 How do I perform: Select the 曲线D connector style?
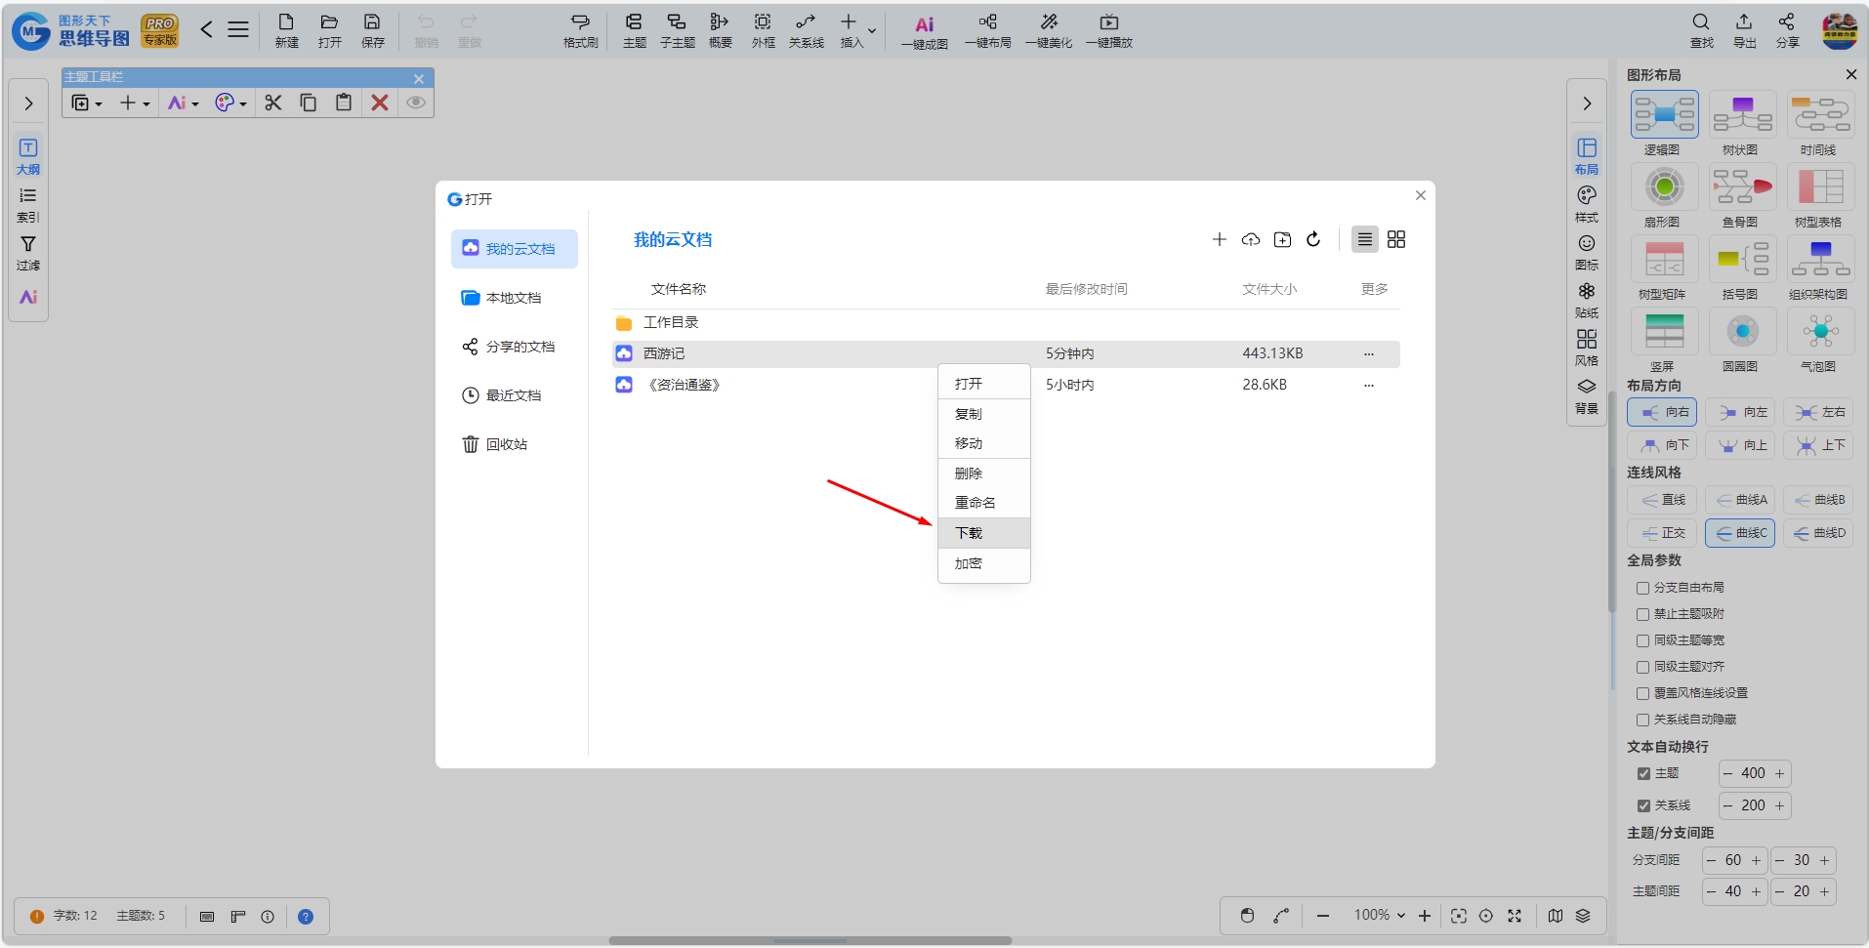(1818, 533)
